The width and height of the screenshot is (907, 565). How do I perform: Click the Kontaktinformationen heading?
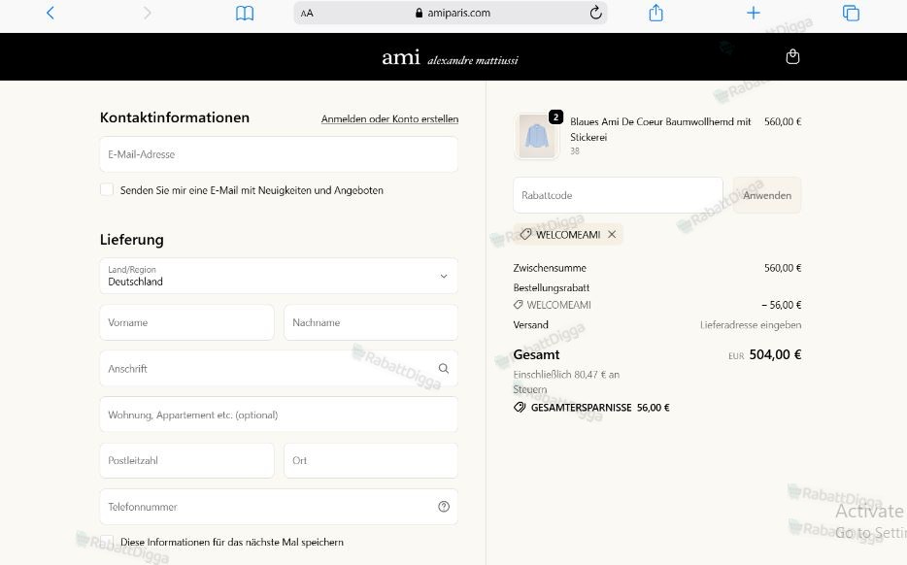[175, 117]
